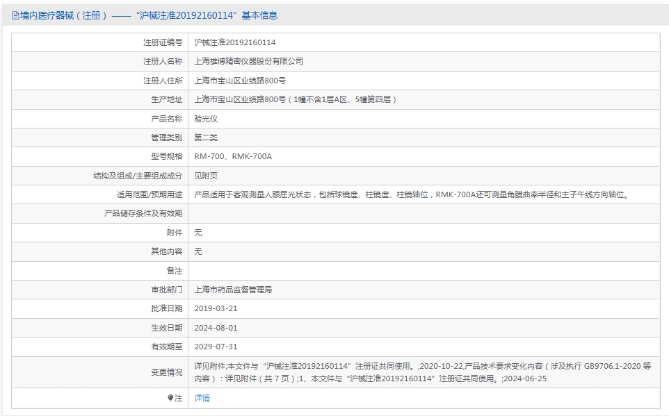The height and width of the screenshot is (416, 669).
Task: Select 无 value in the 附件 row
Action: pos(198,233)
